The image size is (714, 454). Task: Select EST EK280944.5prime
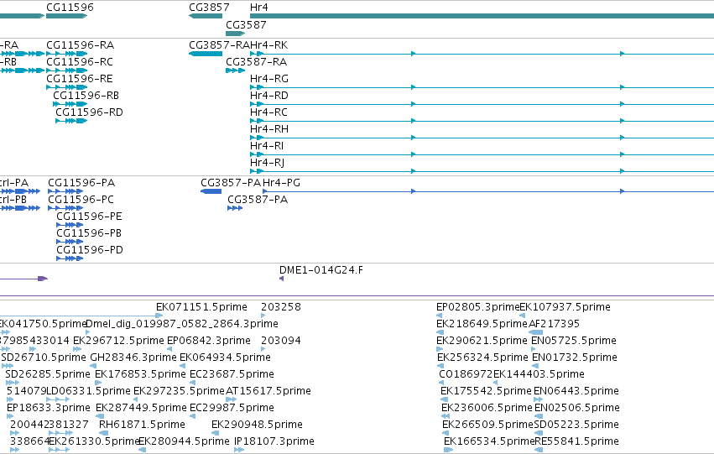(184, 442)
